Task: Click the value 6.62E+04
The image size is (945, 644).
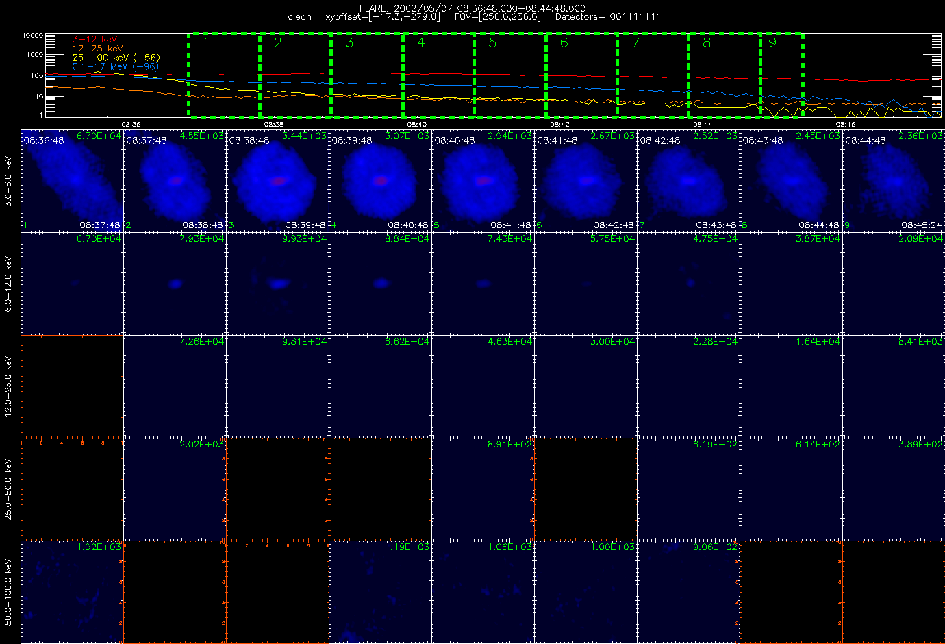Action: coord(407,341)
